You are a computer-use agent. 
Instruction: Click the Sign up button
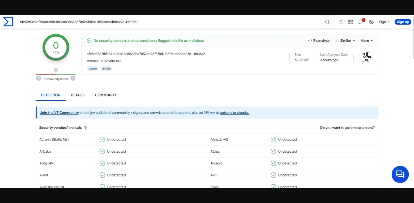tap(403, 22)
